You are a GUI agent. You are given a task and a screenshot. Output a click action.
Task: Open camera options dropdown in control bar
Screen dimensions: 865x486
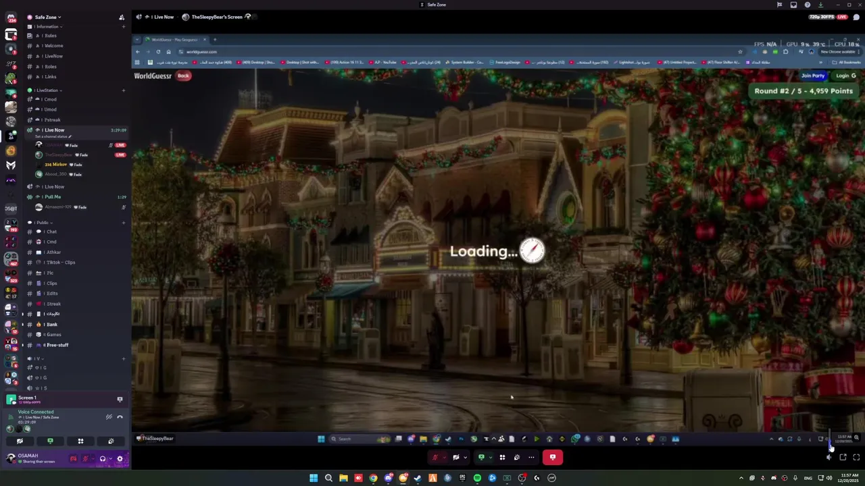click(465, 458)
